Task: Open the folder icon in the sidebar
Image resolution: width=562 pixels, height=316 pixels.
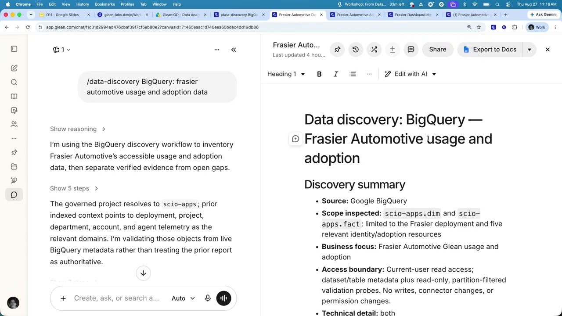Action: [14, 166]
